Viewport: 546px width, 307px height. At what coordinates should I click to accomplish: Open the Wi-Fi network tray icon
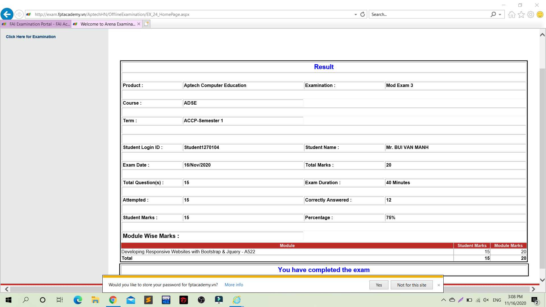pyautogui.click(x=478, y=300)
